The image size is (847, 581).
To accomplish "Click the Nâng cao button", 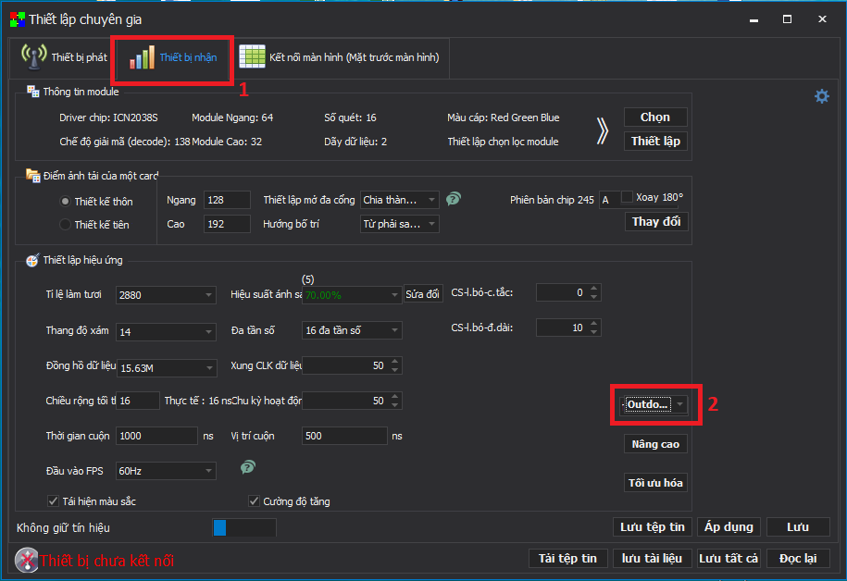I will point(655,444).
